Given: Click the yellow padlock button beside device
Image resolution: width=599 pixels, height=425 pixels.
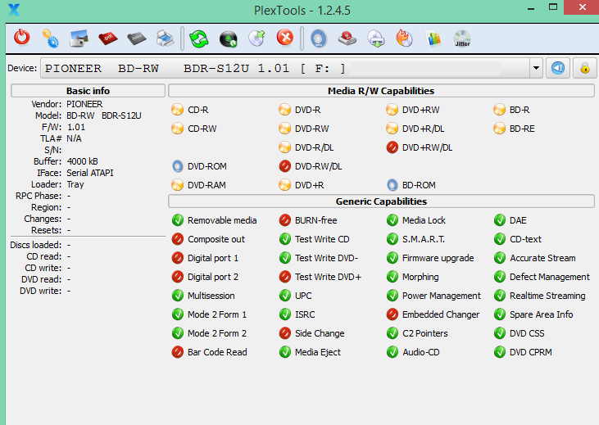Looking at the screenshot, I should (x=585, y=68).
